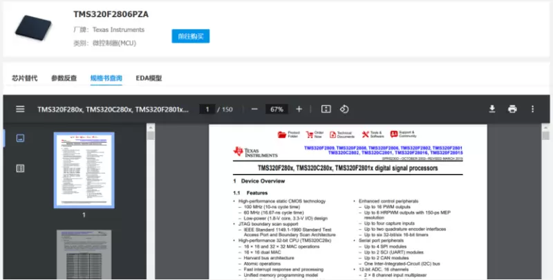Click the 67% zoom level field
Image resolution: width=553 pixels, height=280 pixels.
click(276, 109)
